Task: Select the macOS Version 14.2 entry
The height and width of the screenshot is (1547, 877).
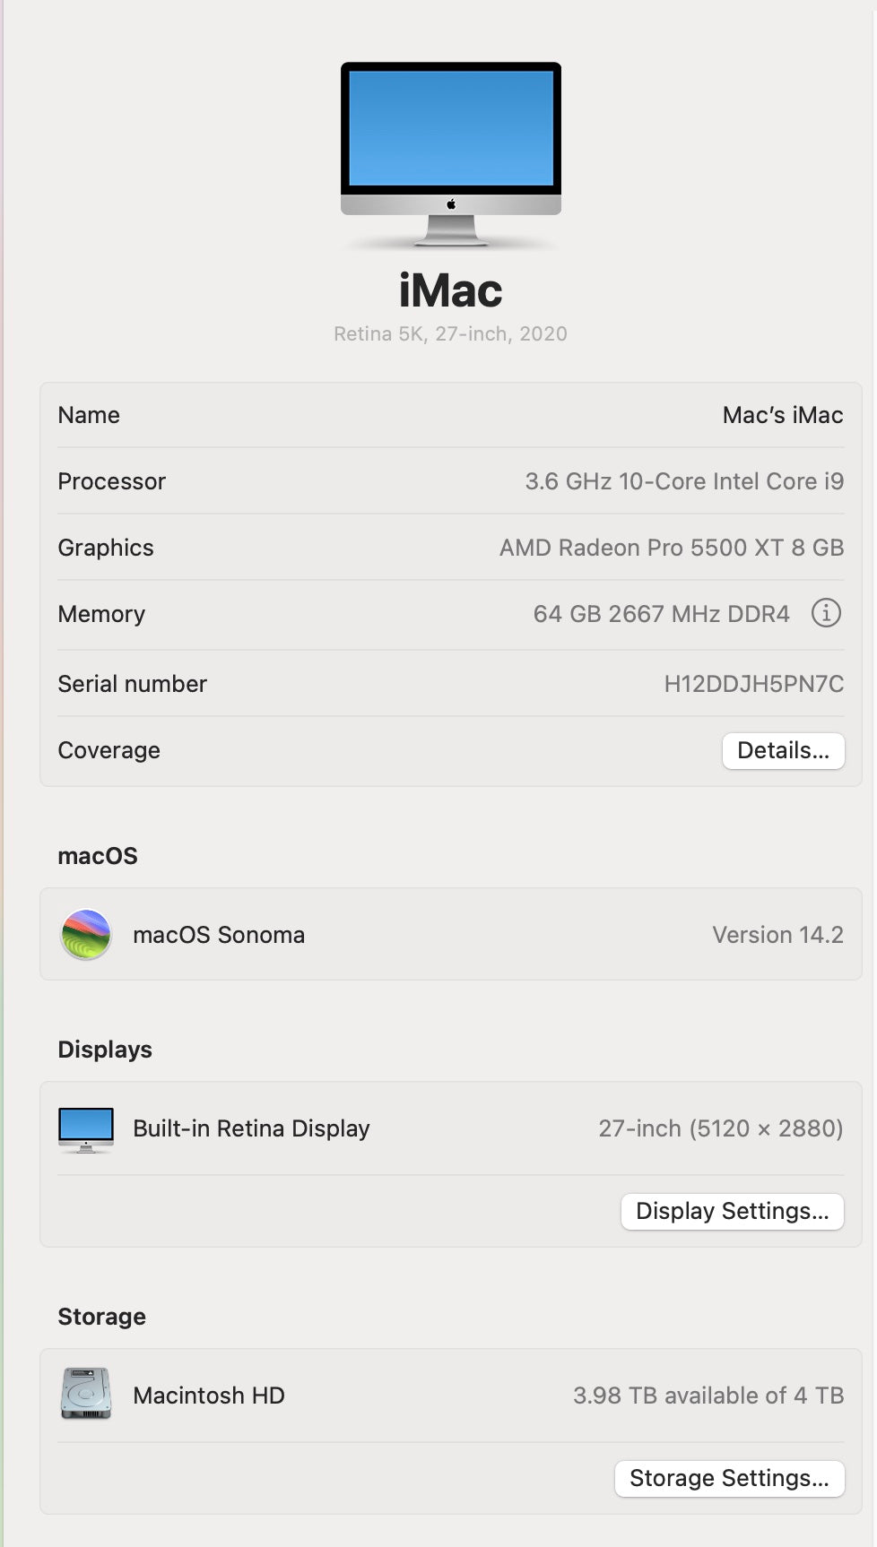Action: click(777, 934)
